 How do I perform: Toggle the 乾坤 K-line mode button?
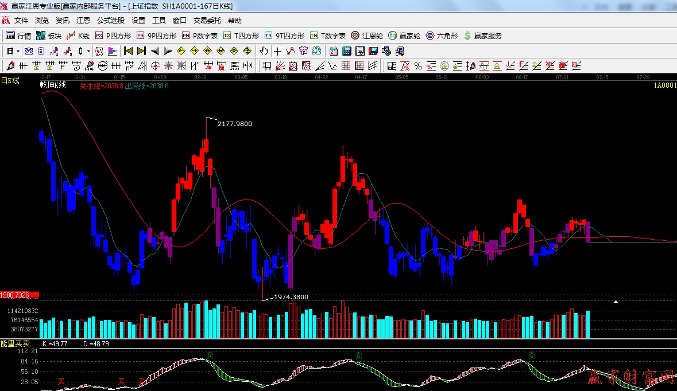pos(98,51)
